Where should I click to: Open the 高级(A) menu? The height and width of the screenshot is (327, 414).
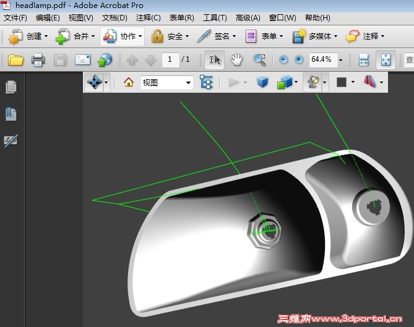pyautogui.click(x=248, y=18)
